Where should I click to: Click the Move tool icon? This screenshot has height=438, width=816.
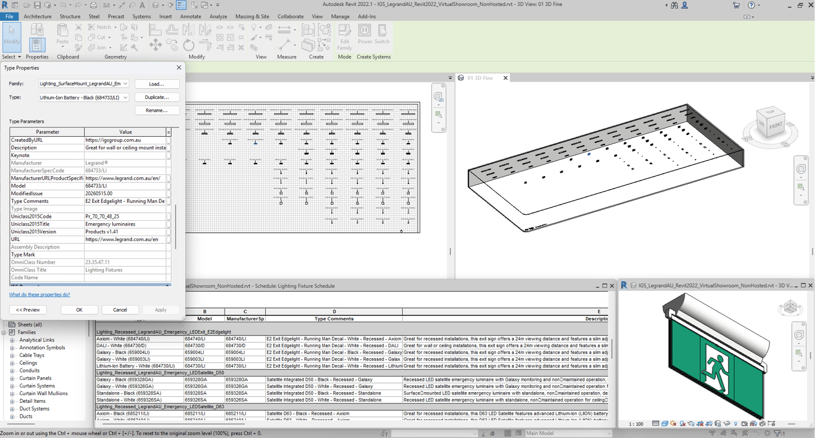[x=155, y=45]
